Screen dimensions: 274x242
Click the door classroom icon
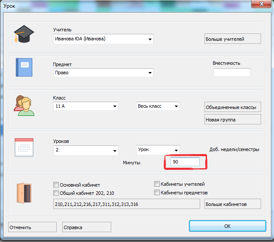(23, 193)
